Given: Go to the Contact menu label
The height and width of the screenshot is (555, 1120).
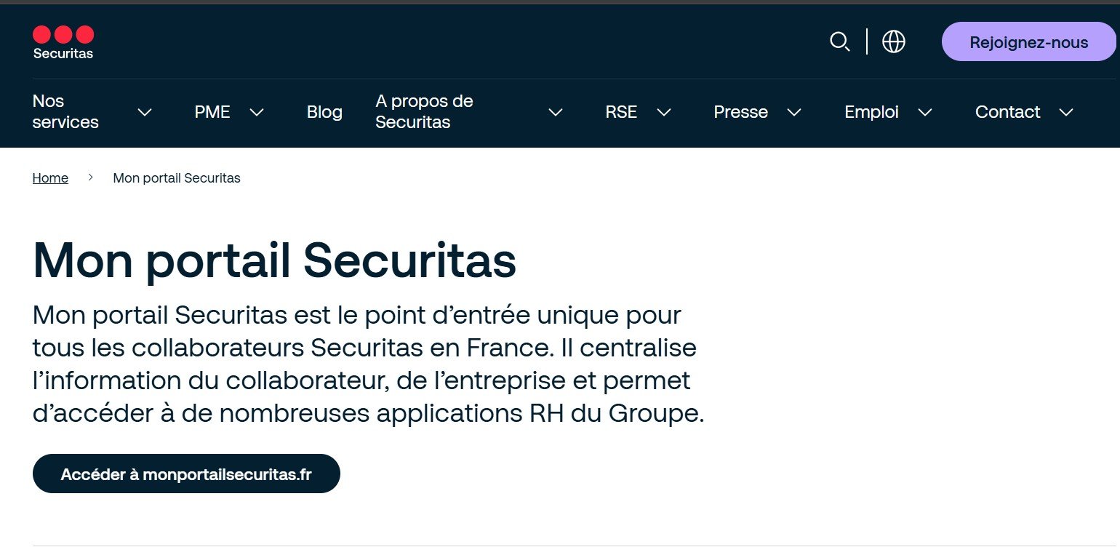Looking at the screenshot, I should coord(1007,112).
